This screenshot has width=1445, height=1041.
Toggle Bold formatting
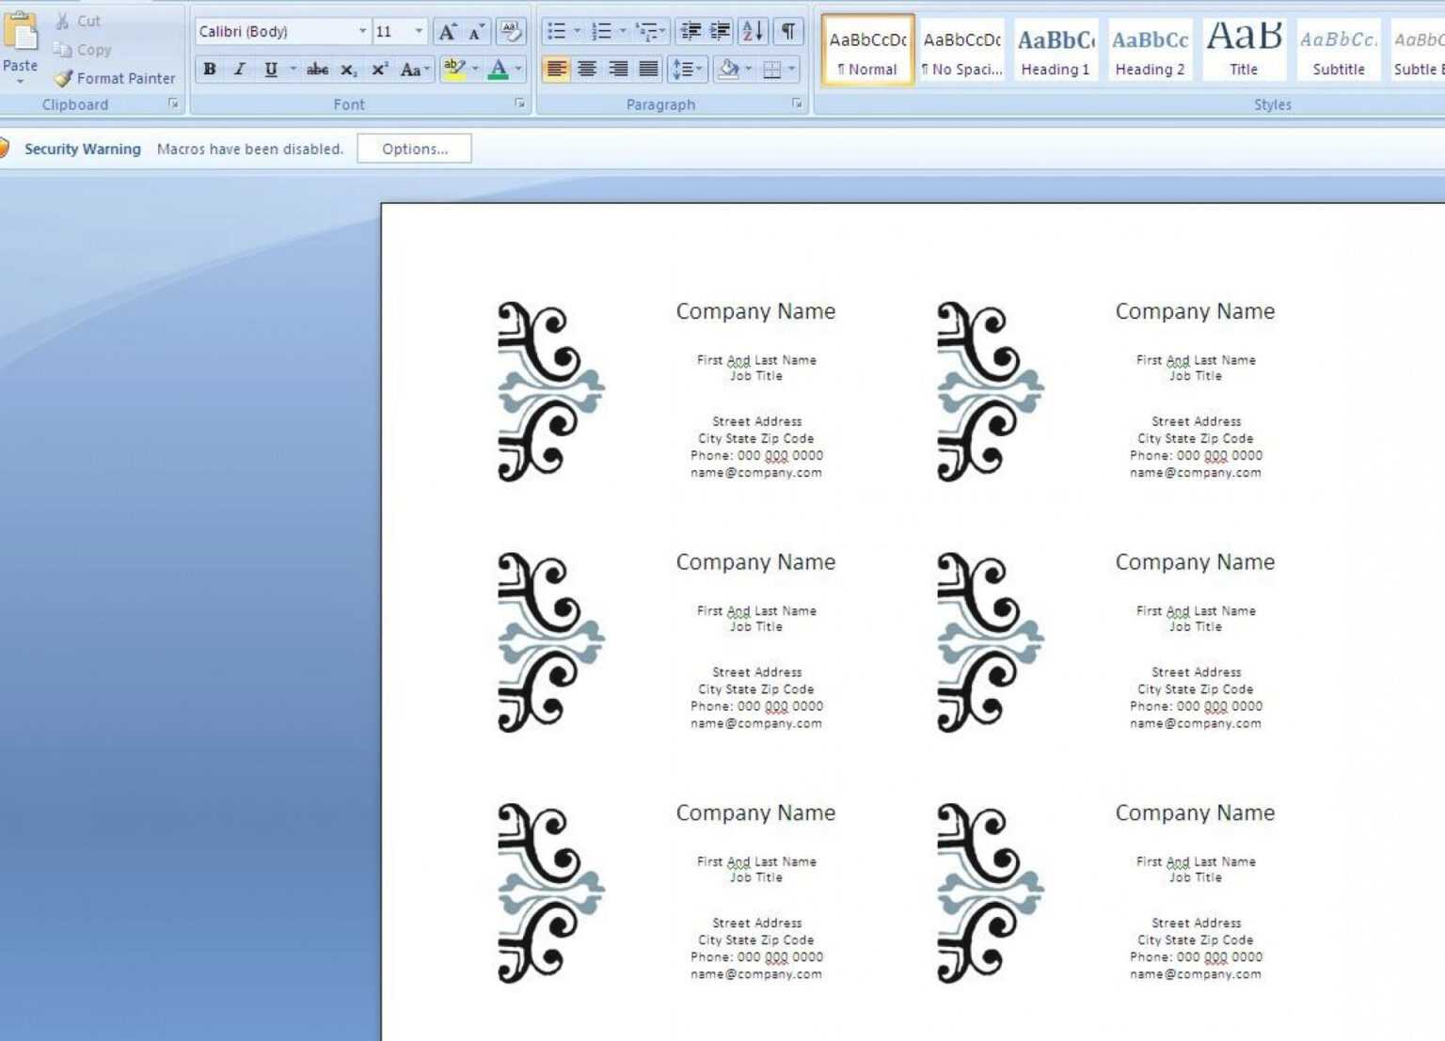coord(209,69)
